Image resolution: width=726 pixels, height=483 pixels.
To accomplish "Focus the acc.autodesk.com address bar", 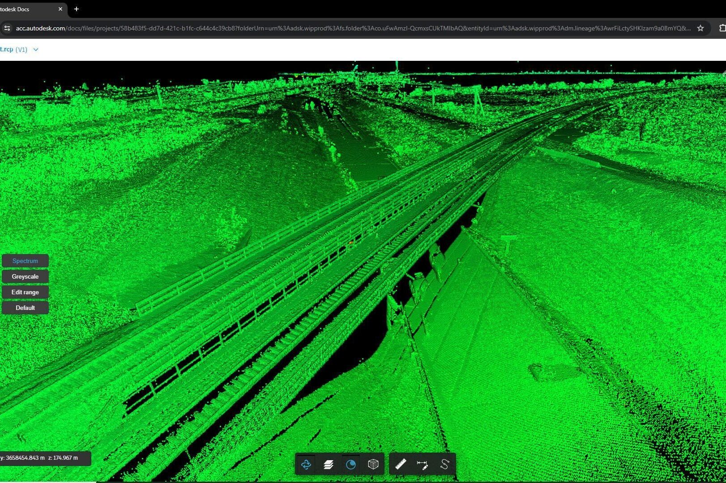I will pyautogui.click(x=353, y=28).
